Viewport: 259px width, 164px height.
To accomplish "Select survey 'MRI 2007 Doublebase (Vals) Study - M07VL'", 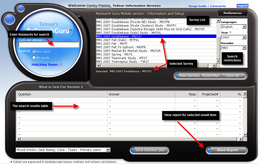I will coord(156,33).
